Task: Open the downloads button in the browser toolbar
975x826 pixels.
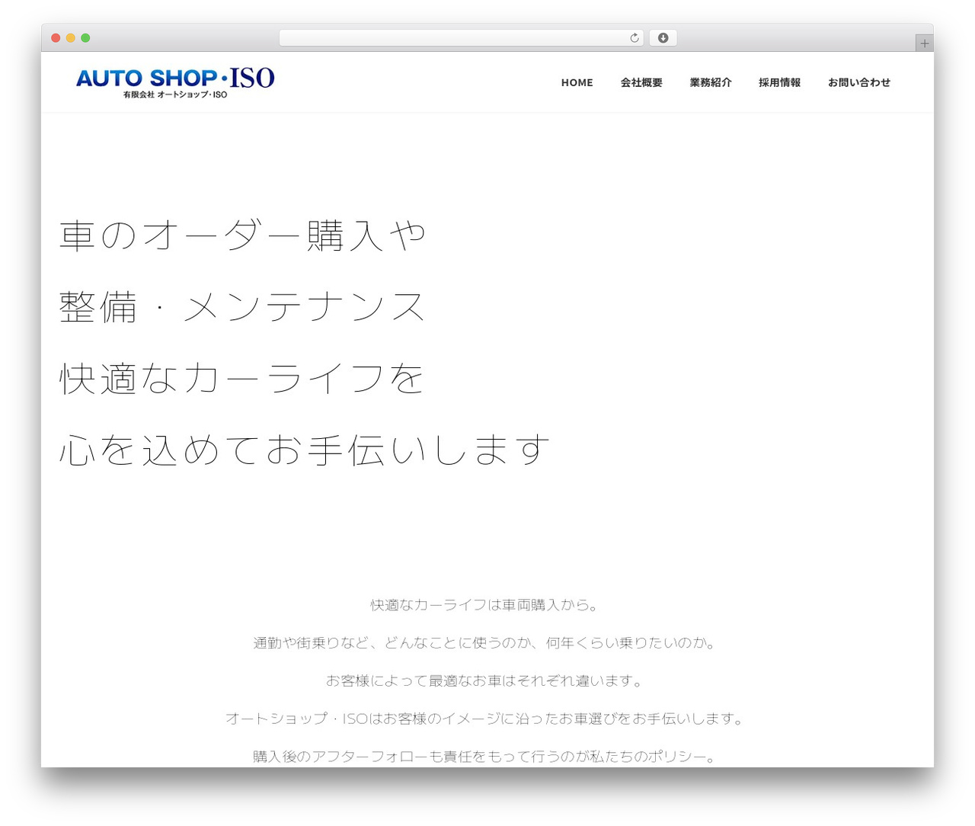Action: 663,38
